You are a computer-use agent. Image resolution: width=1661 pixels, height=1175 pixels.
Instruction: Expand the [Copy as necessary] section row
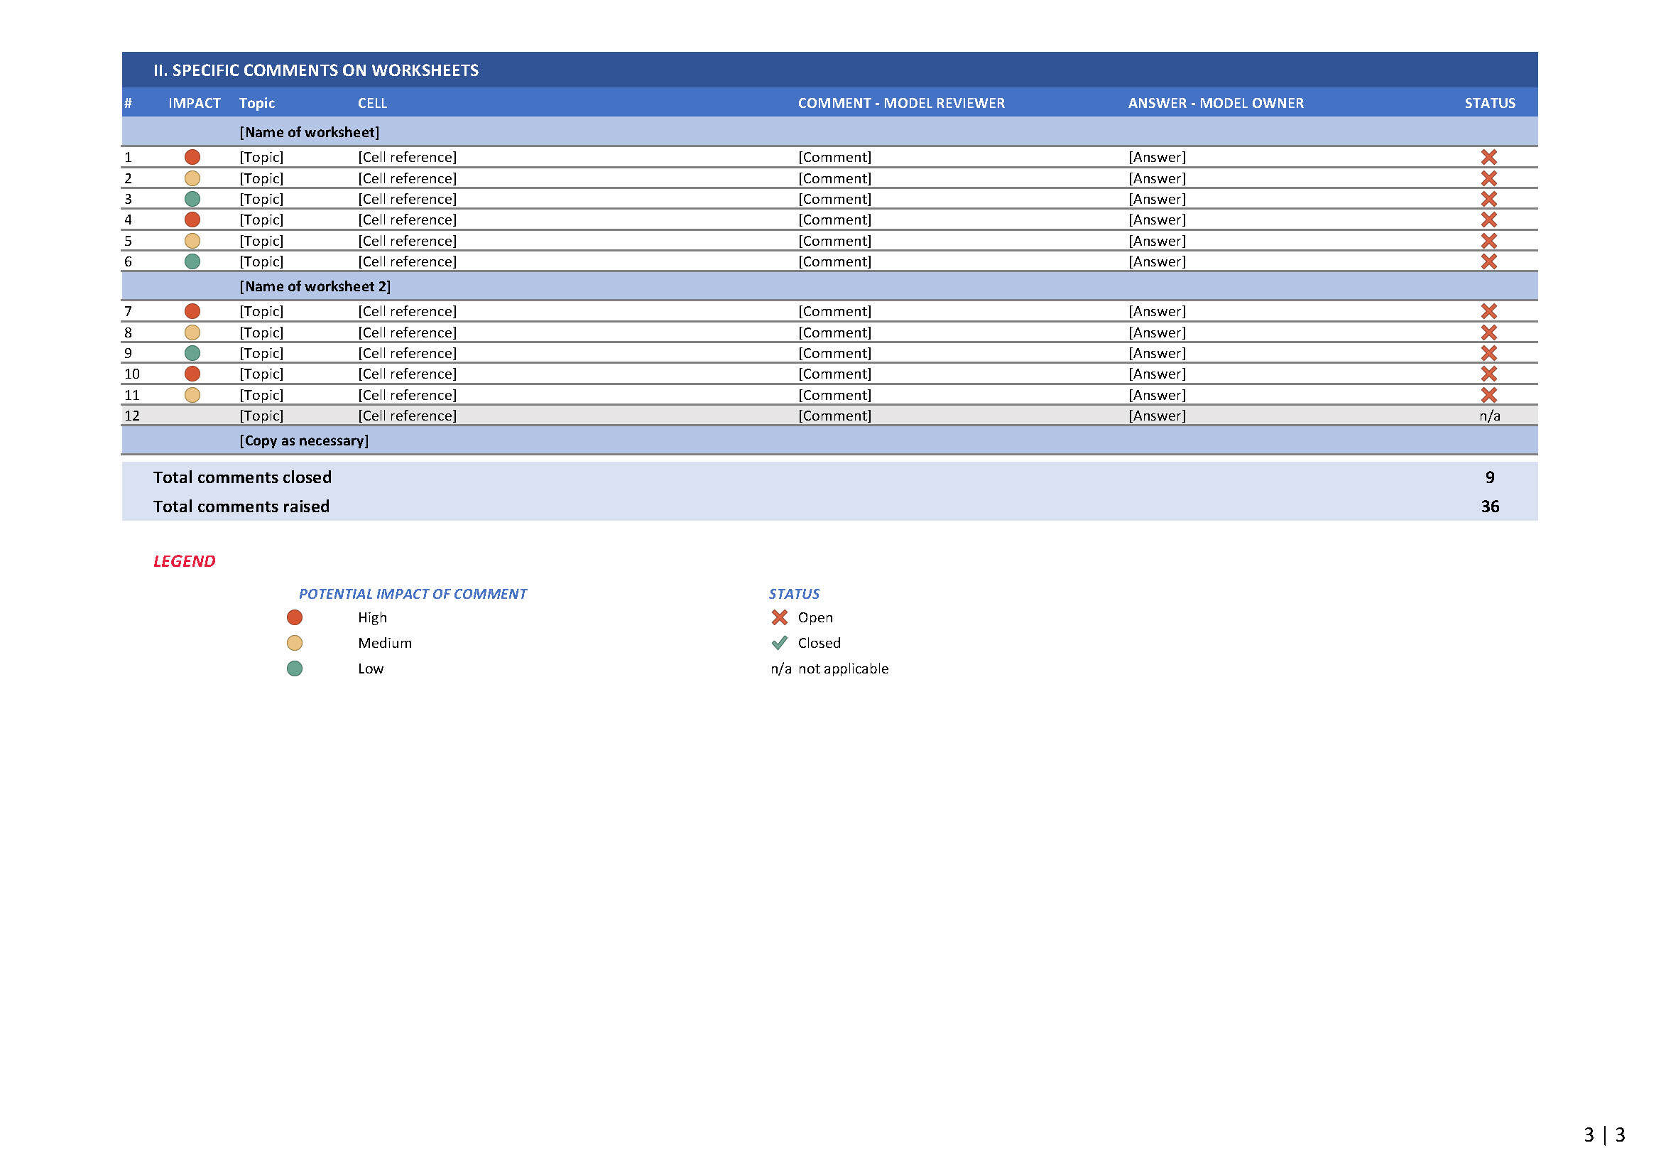305,440
